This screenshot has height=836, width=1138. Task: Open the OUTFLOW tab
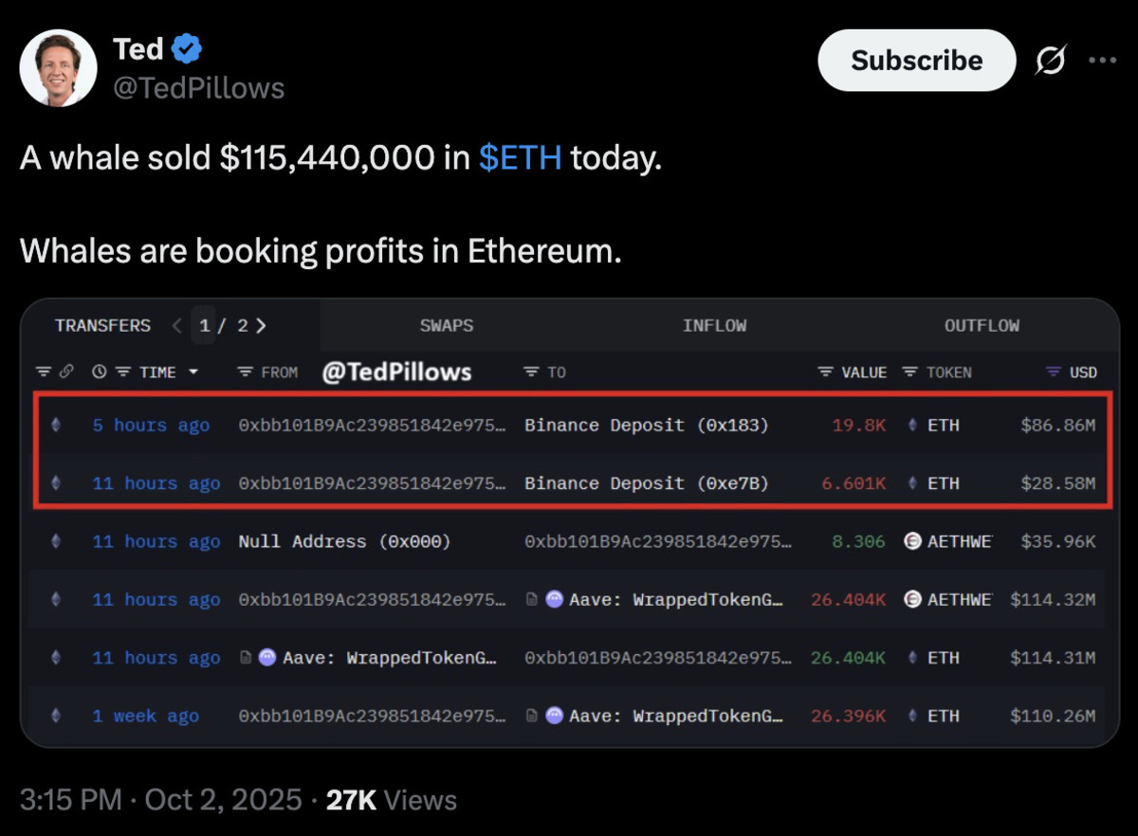(982, 326)
